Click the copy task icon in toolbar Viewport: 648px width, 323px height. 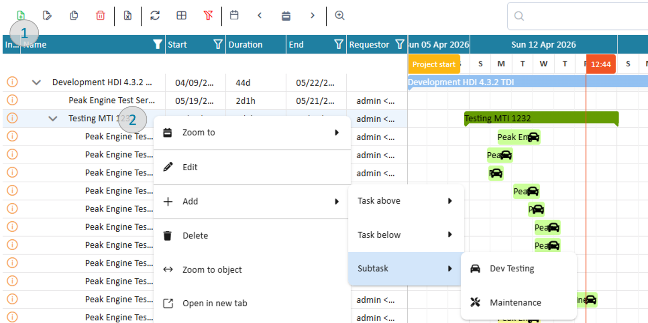74,15
